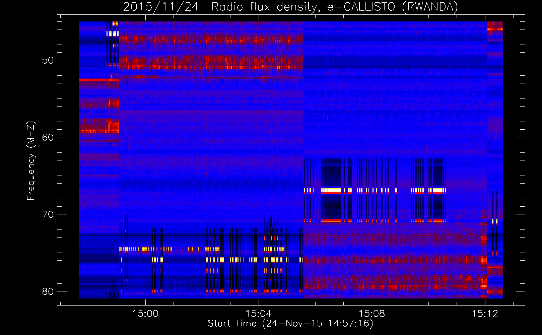
Task: Click the 15:00 time axis label
Action: [145, 314]
